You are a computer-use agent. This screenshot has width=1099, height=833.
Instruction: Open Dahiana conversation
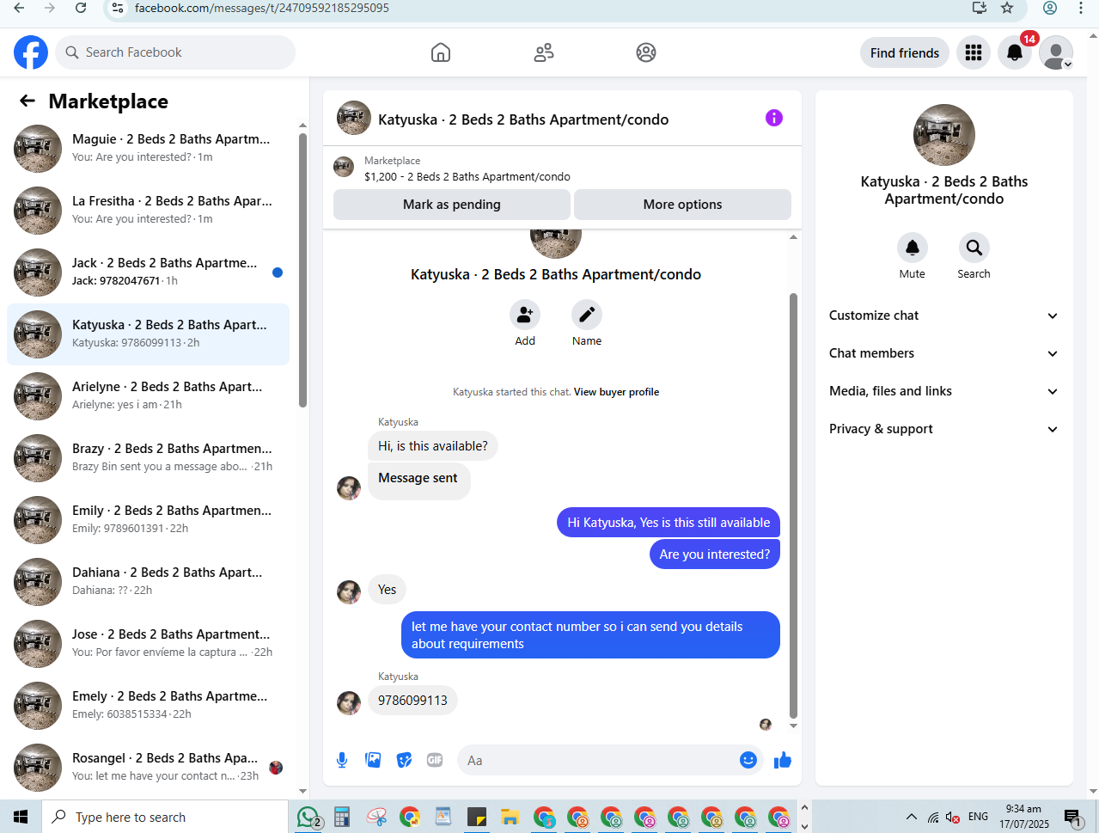(148, 582)
